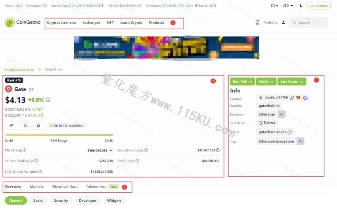Click the Search input field
This screenshot has height=210, width=337.
click(308, 22)
